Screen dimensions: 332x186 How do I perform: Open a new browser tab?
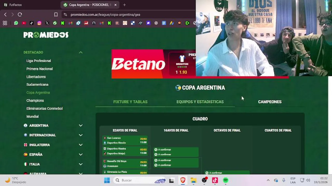pos(125,5)
